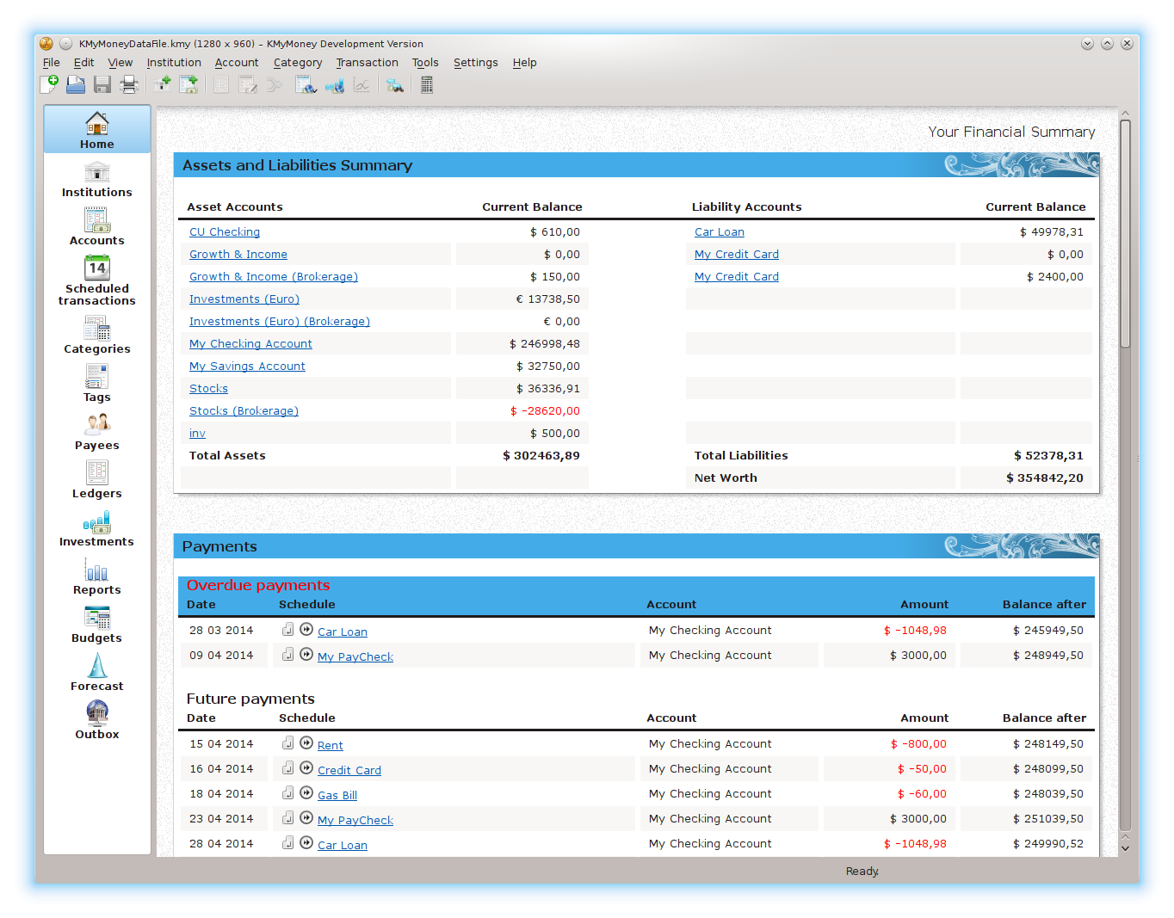Open the Budgets view
The height and width of the screenshot is (918, 1174).
[x=96, y=625]
